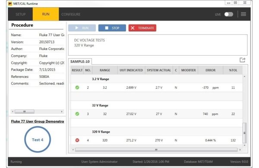The image size is (259, 168).
Task: Click the C column header
Action: point(176,70)
